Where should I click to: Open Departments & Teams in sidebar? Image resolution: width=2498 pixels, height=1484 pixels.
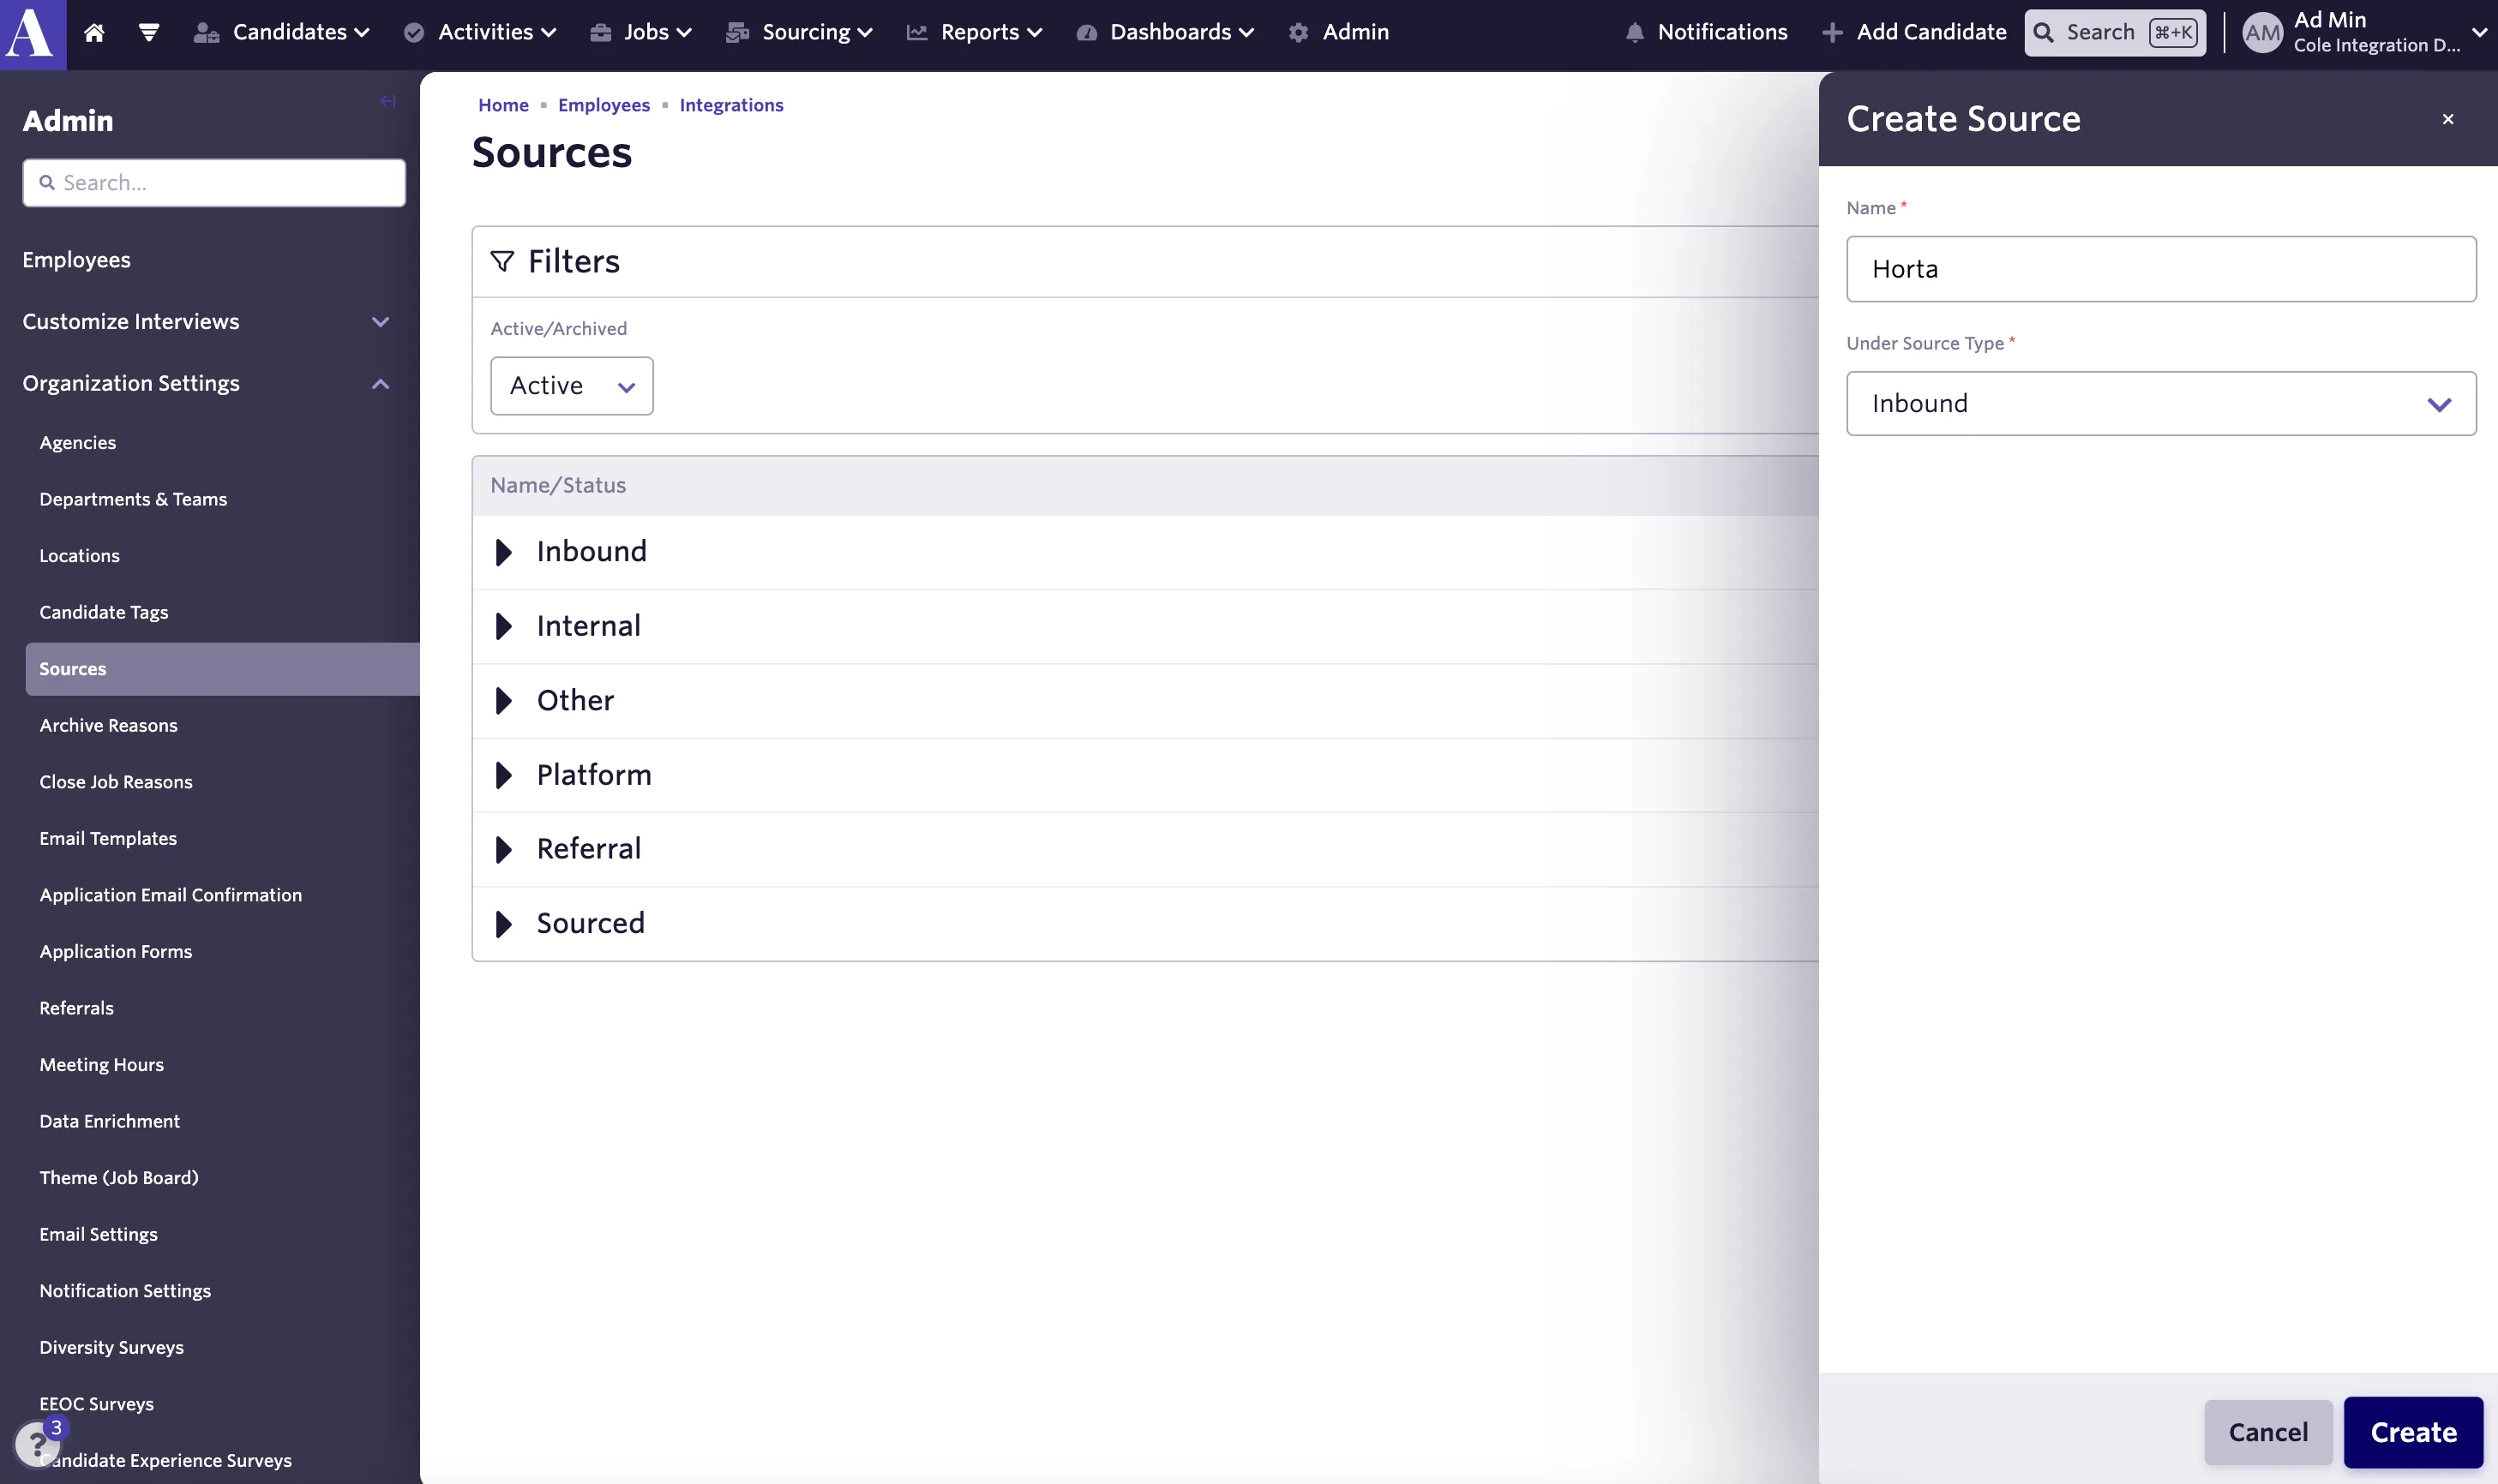pos(133,499)
